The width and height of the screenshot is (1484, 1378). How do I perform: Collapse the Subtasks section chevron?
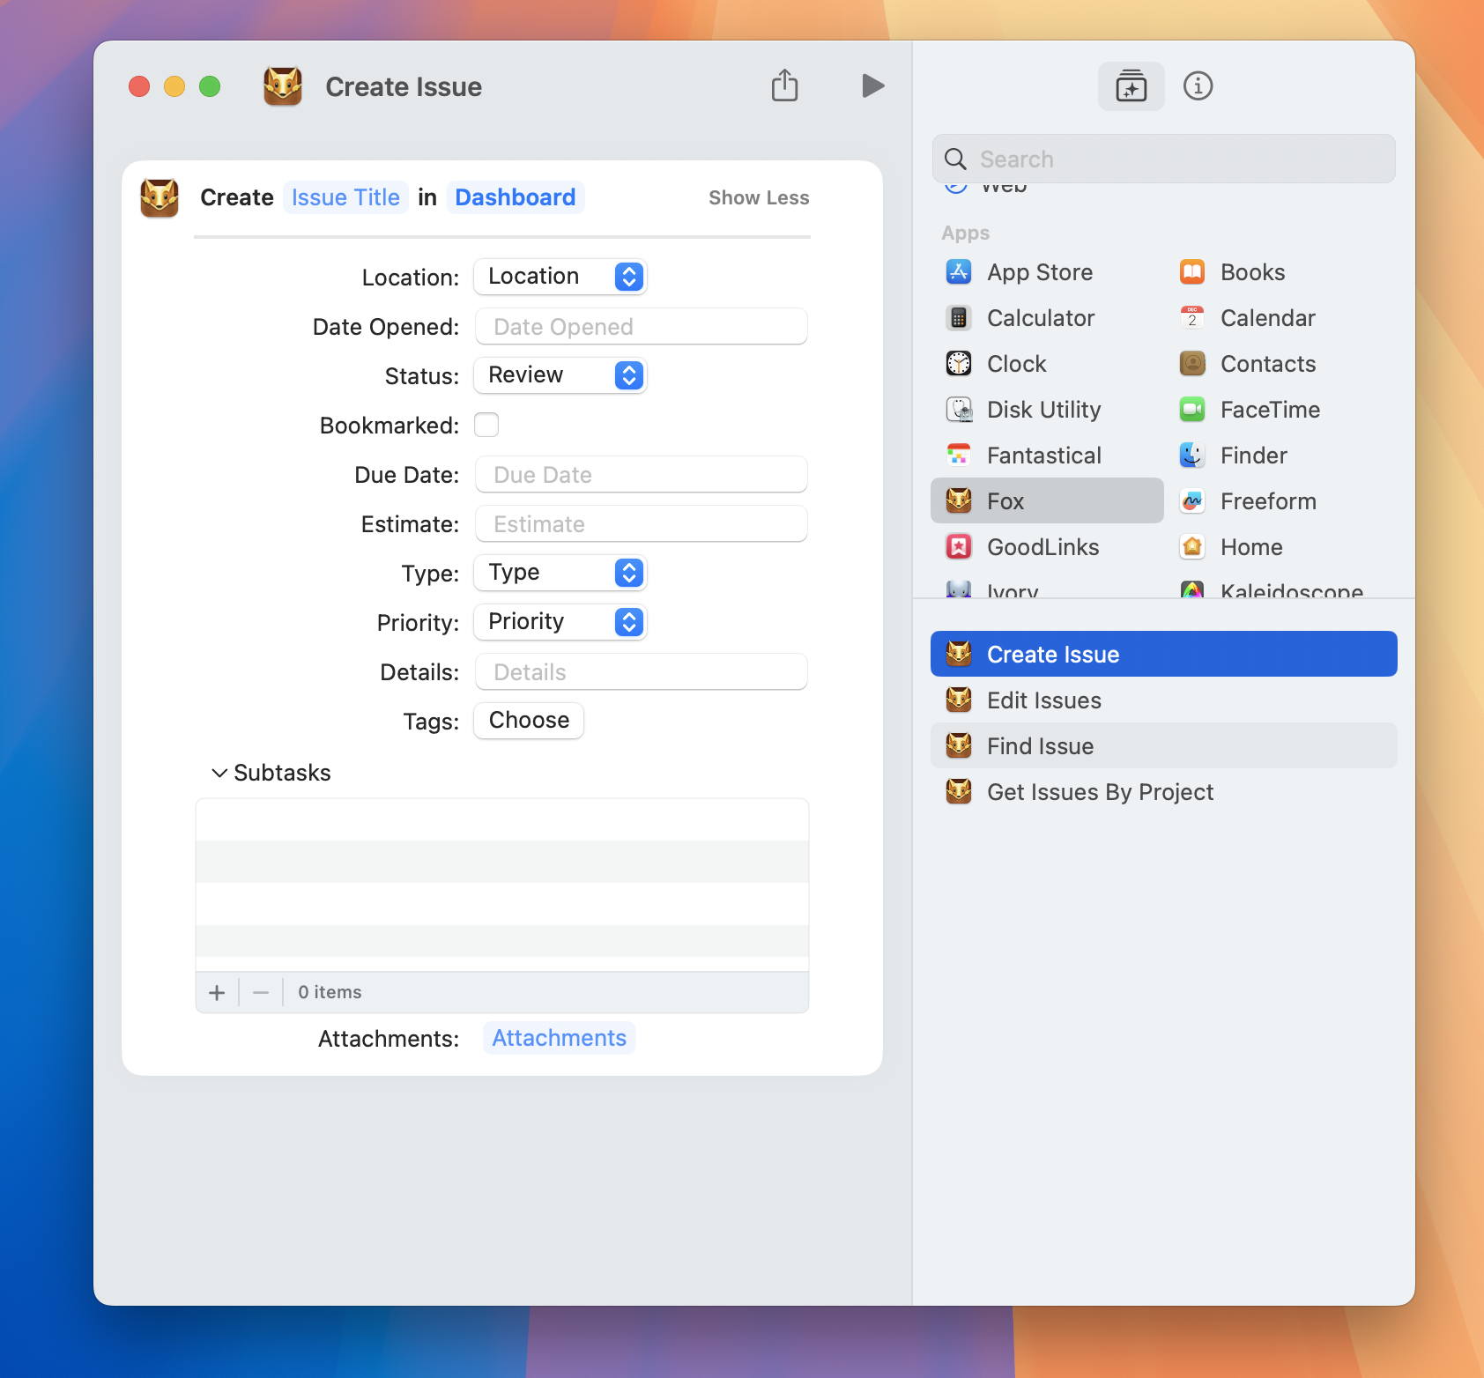[219, 774]
